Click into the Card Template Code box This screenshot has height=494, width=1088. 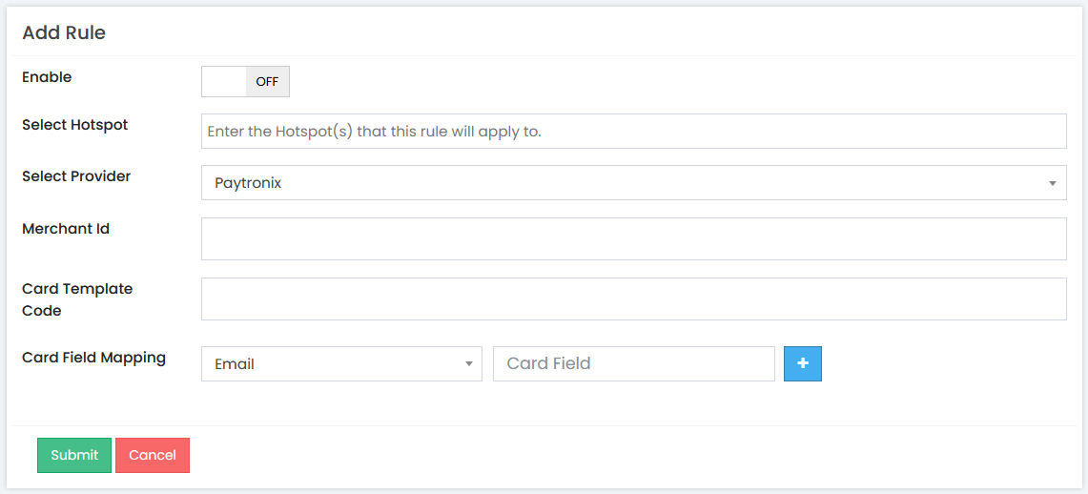[x=633, y=299]
